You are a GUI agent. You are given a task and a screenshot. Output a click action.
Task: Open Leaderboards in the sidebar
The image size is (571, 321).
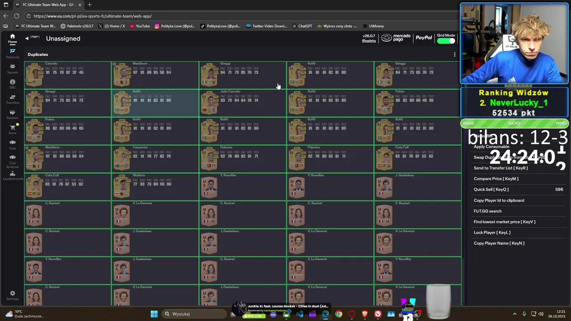pos(12,176)
